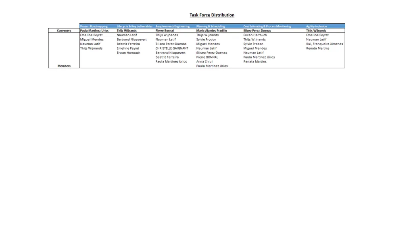Click Emeline Peyrat in Agility-Inclusion members

(317, 35)
